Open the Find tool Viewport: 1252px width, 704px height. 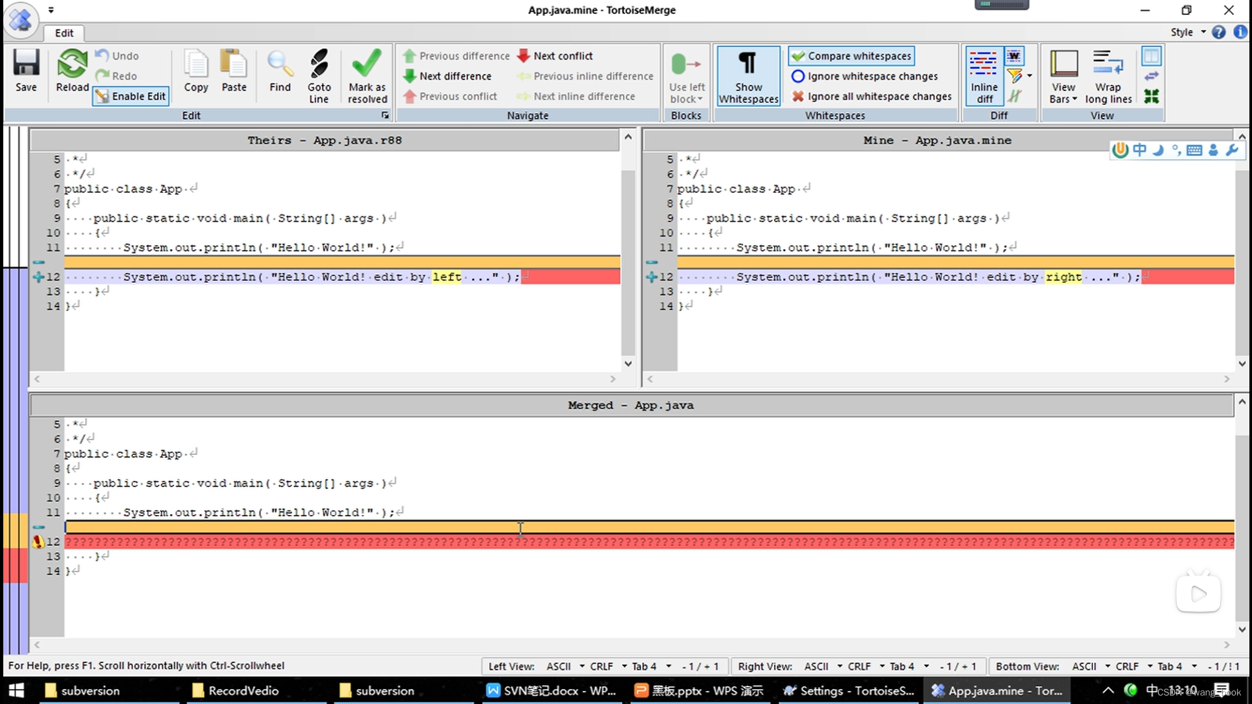point(280,70)
